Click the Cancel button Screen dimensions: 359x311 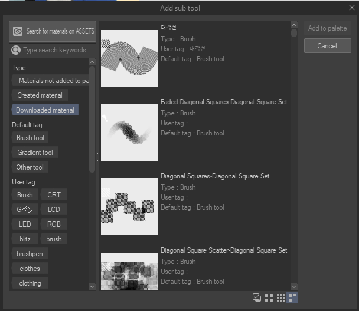tap(327, 46)
